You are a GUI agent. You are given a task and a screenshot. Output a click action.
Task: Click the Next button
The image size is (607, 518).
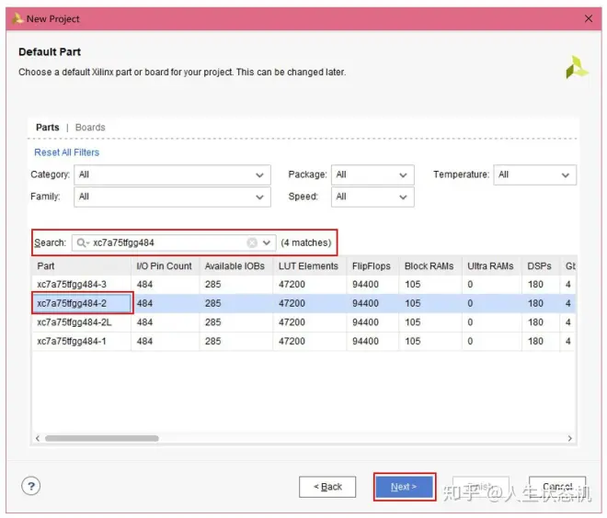click(x=404, y=487)
